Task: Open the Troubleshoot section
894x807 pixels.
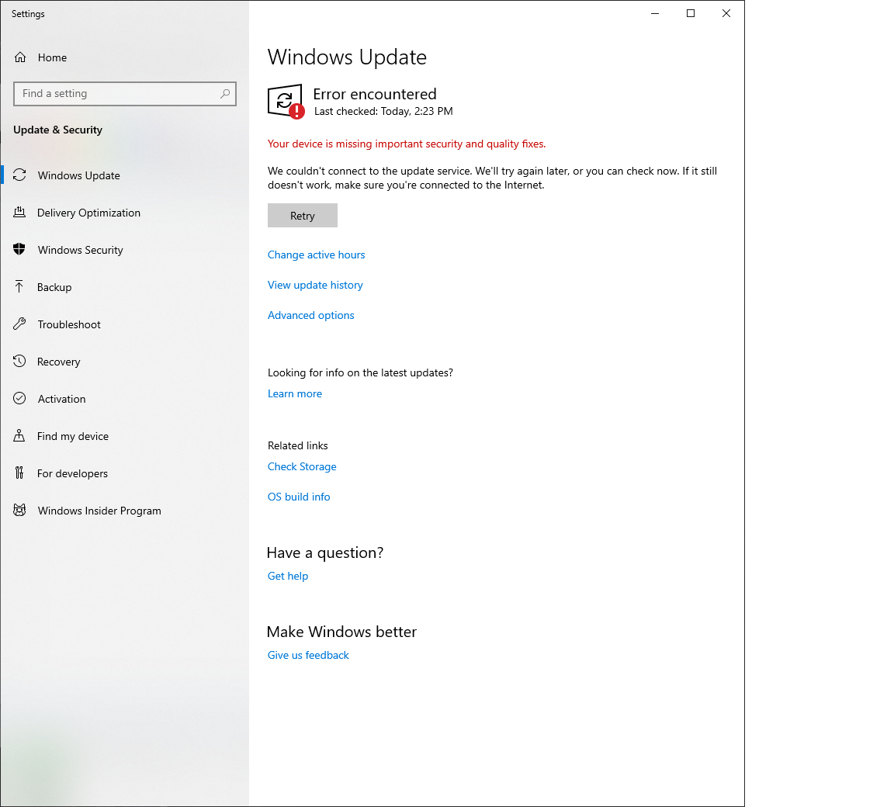Action: (x=125, y=324)
